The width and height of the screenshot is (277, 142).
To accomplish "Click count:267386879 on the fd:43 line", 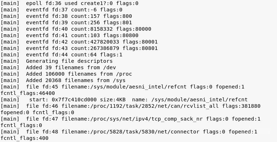I will [x=95, y=48].
